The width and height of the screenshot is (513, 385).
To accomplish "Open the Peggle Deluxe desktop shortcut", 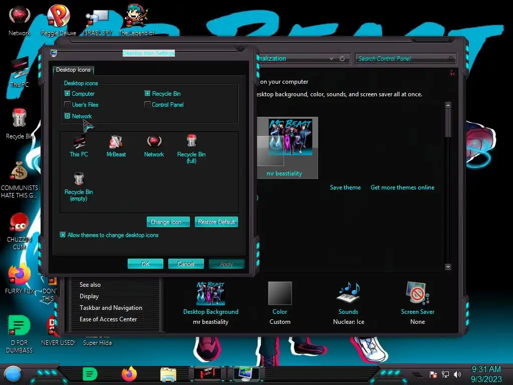I will click(x=59, y=20).
